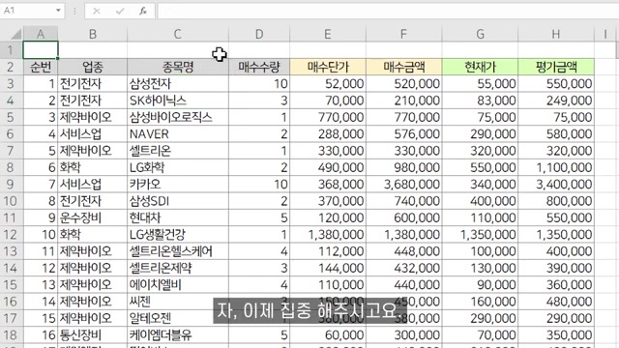Click the 980,000 purchase amount cell
Viewport: 619px width, 348px height.
403,167
